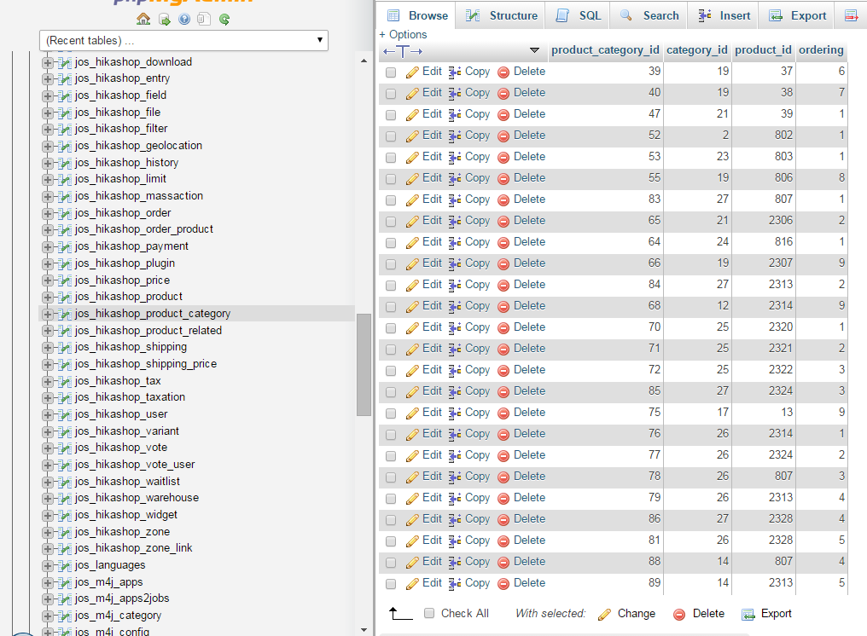The image size is (867, 636).
Task: Click the phpMyAdmin Home icon
Action: click(143, 19)
